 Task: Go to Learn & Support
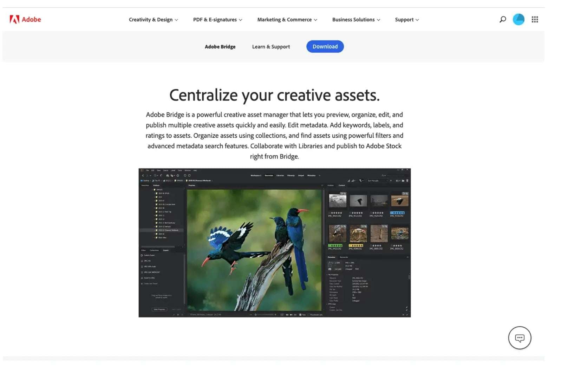[x=271, y=47]
